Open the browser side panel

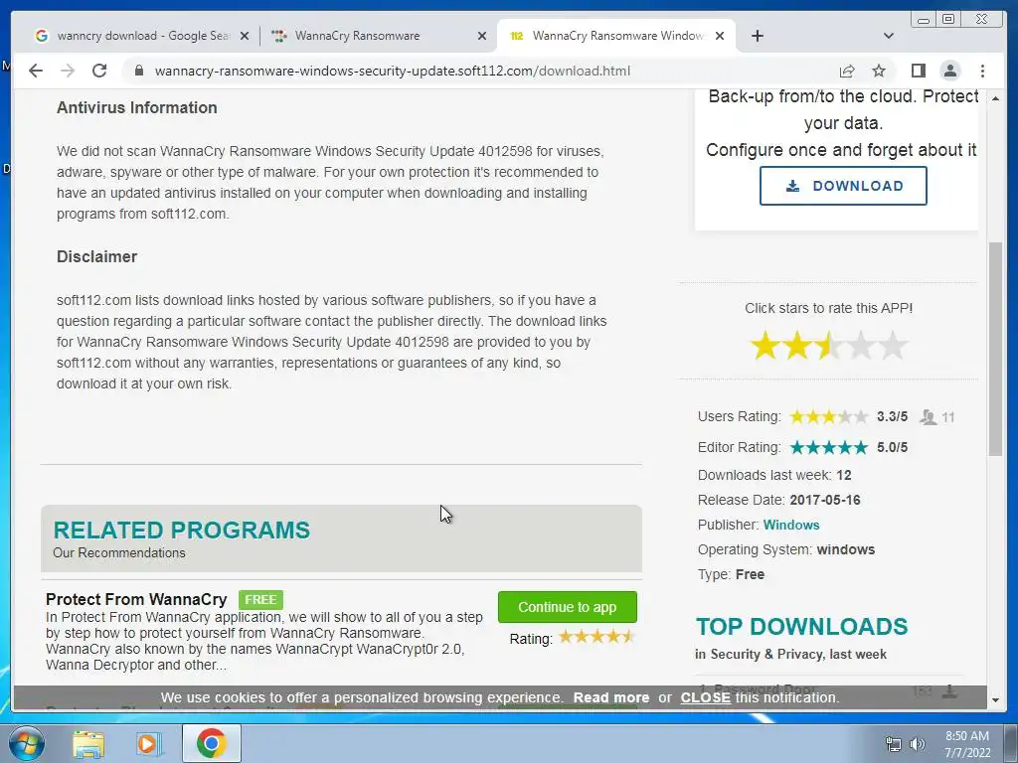click(918, 71)
